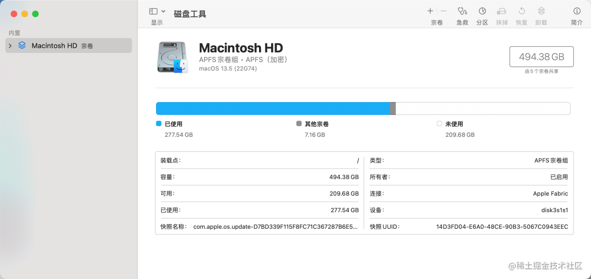Expand the Macintosh HD tree chevron
591x279 pixels.
10,46
